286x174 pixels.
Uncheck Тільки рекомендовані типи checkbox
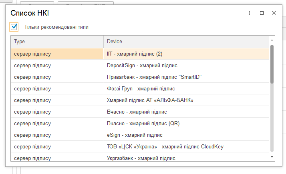coord(14,27)
